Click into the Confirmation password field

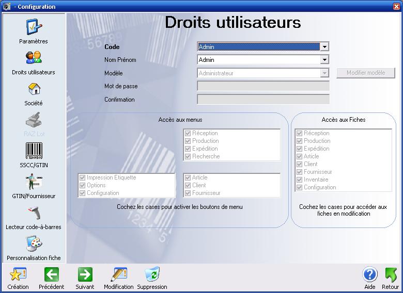(x=263, y=99)
